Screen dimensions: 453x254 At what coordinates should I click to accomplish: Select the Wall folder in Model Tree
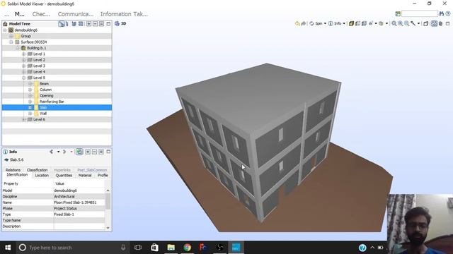pyautogui.click(x=43, y=114)
